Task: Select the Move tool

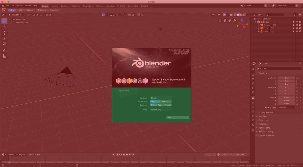Action: (4, 33)
